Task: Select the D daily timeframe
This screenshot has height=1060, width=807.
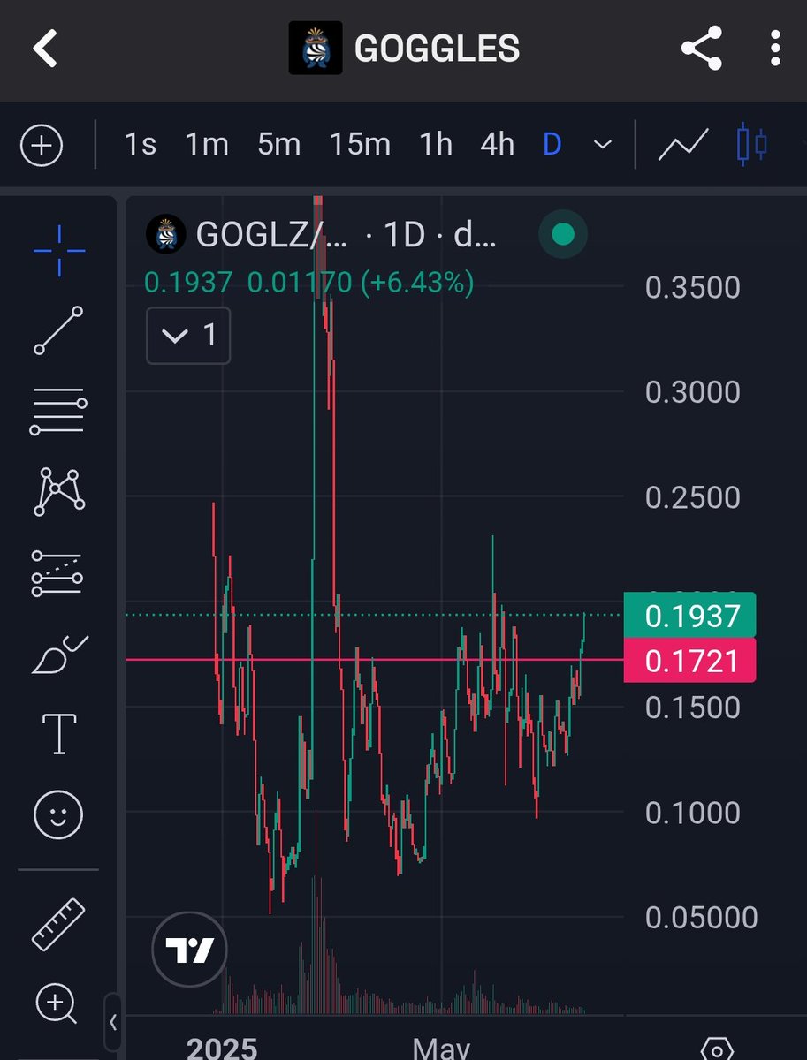Action: 552,144
